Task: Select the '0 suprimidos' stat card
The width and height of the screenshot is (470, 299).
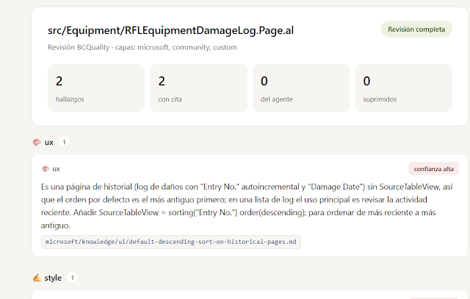Action: [403, 88]
